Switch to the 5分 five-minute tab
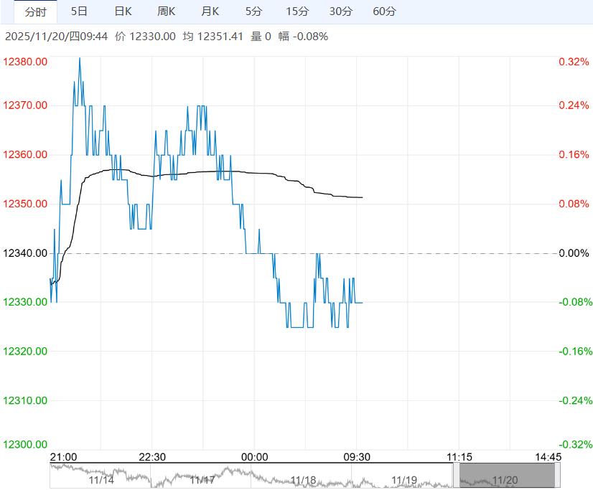The width and height of the screenshot is (593, 490). tap(253, 11)
